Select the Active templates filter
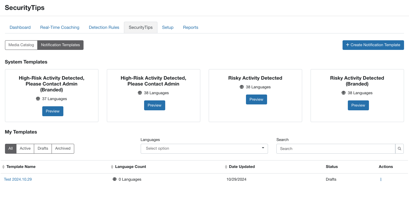This screenshot has height=198, width=409. (25, 148)
